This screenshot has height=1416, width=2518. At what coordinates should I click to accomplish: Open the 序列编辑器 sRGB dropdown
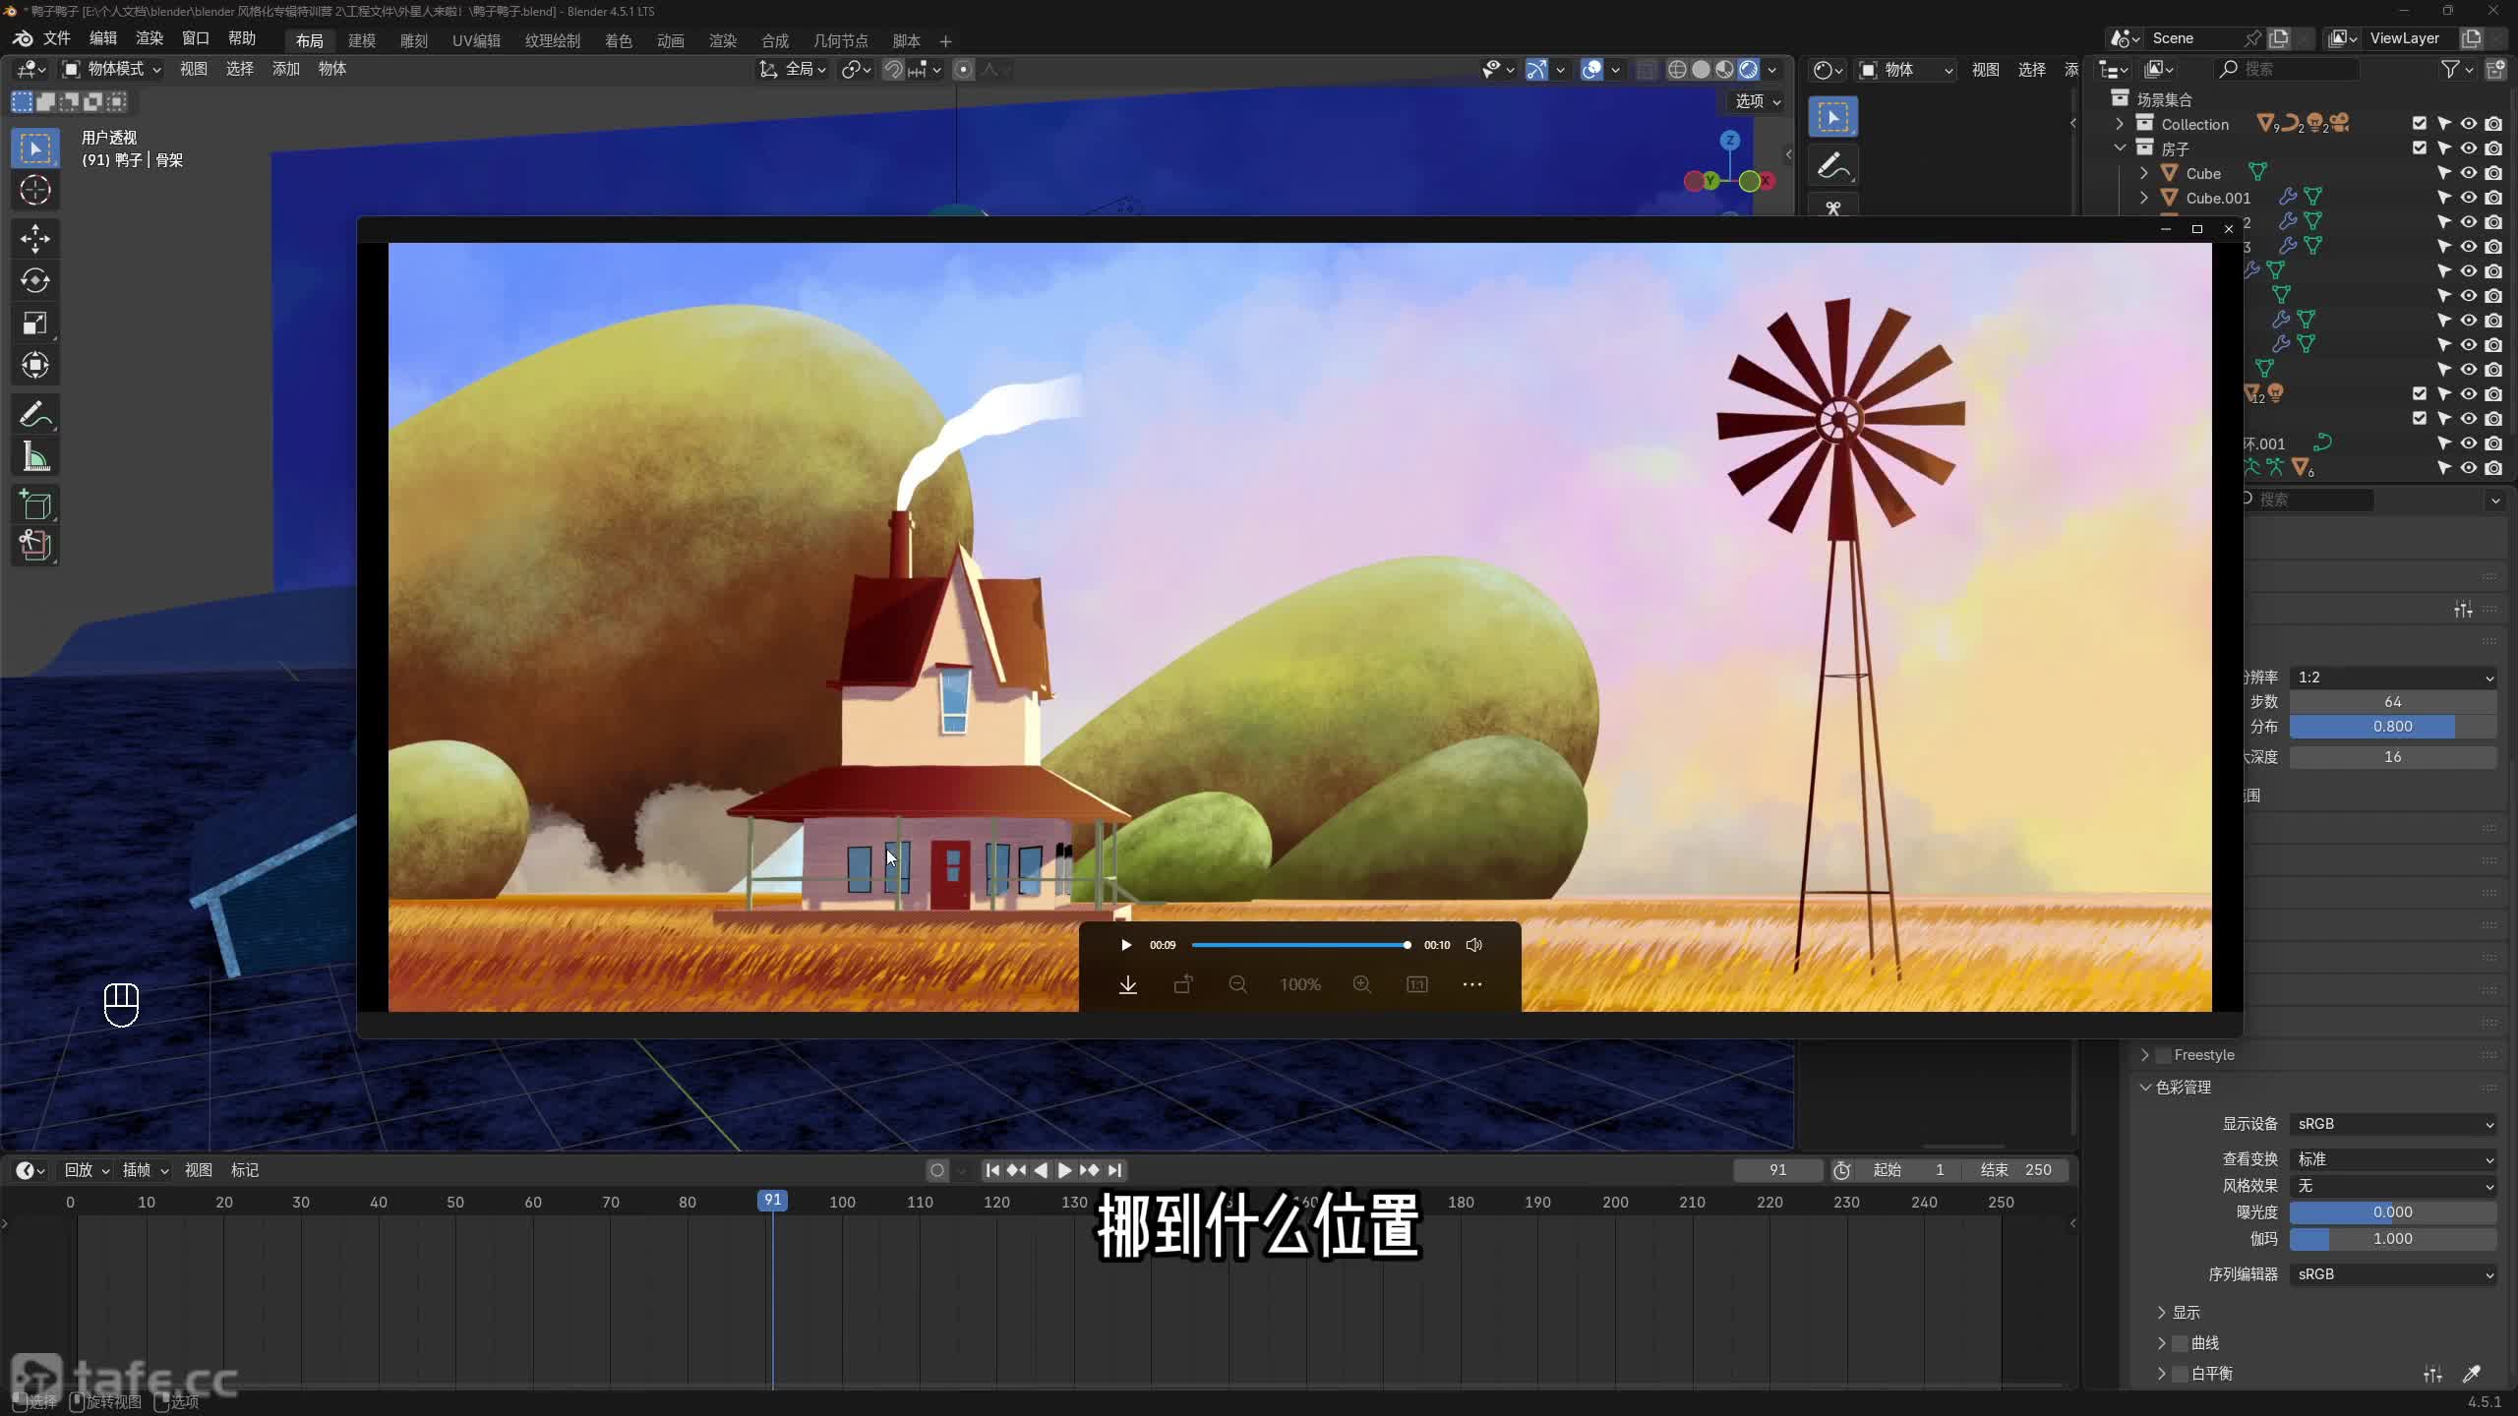click(2393, 1274)
